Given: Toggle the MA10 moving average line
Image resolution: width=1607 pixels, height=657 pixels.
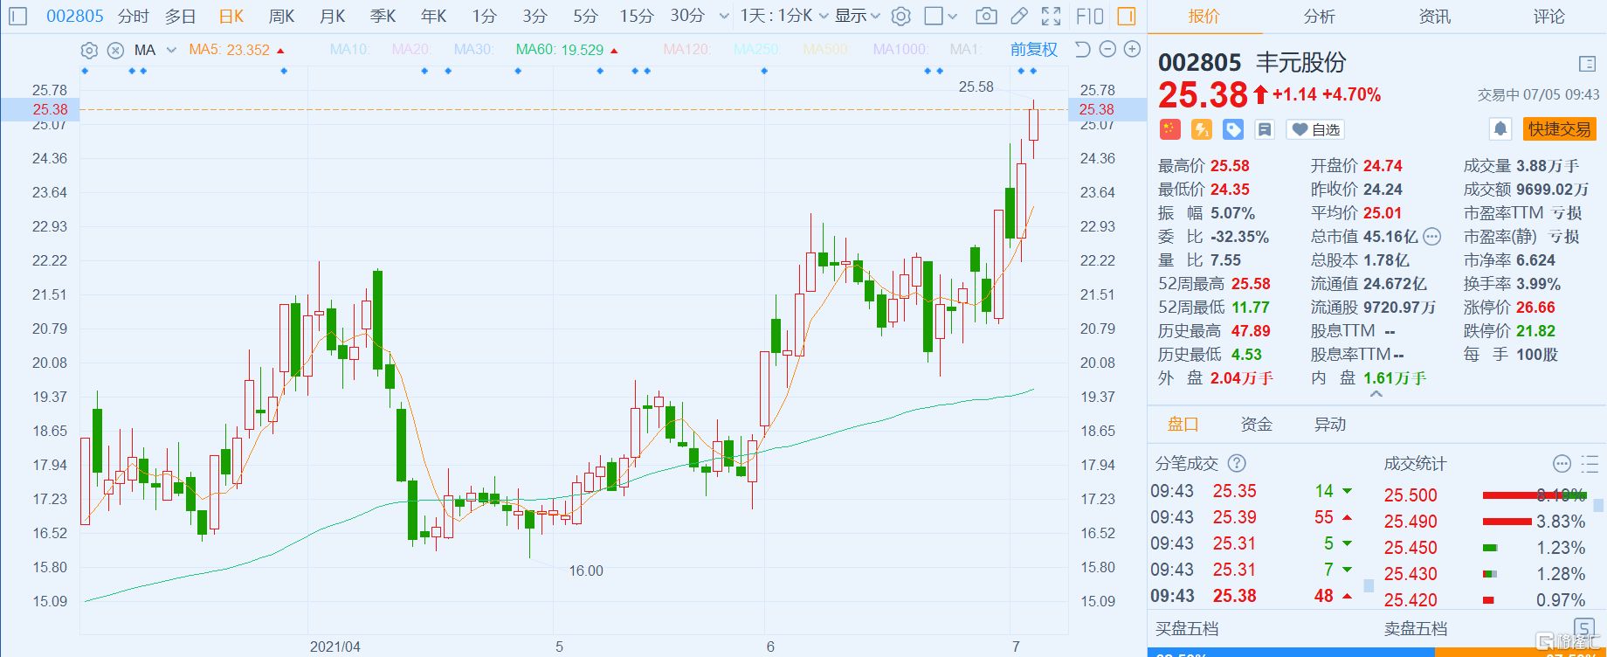Looking at the screenshot, I should 349,50.
